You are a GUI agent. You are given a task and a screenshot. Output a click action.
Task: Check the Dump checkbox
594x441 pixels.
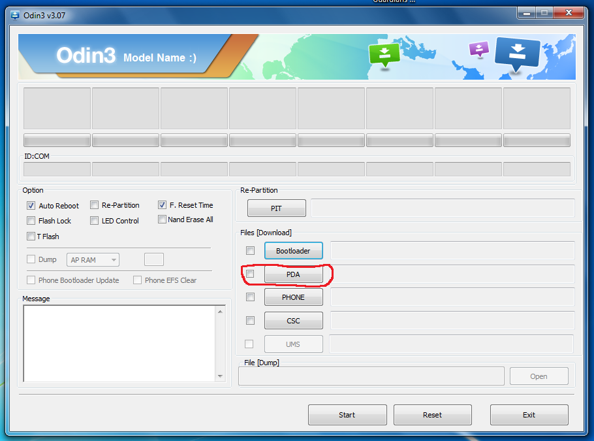31,259
